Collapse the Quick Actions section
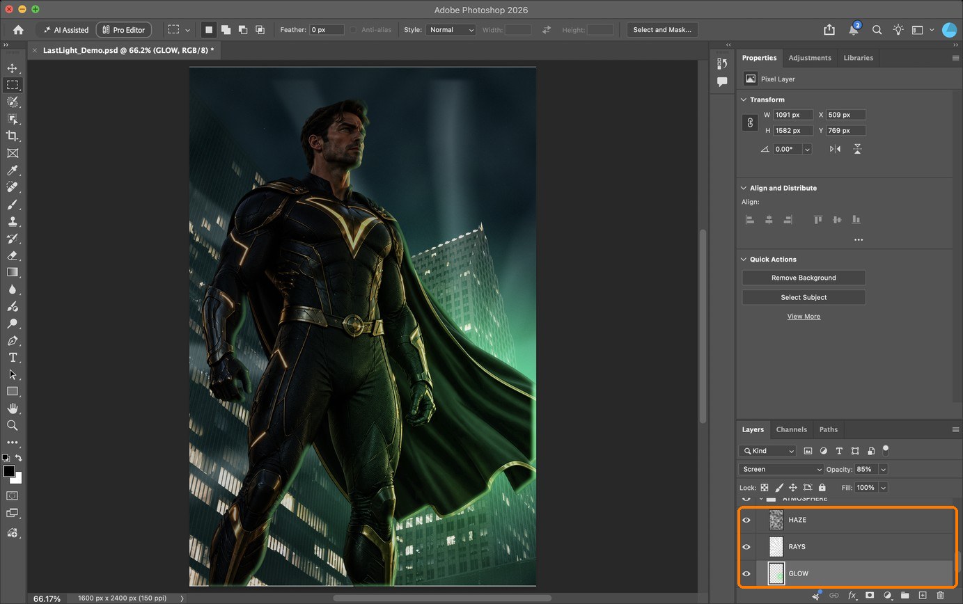 click(744, 260)
